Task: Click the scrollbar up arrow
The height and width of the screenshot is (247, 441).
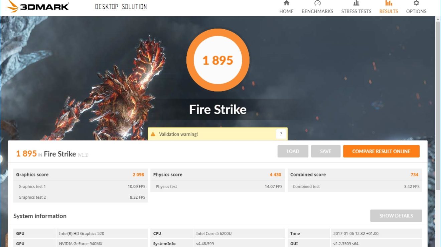Action: (438, 19)
